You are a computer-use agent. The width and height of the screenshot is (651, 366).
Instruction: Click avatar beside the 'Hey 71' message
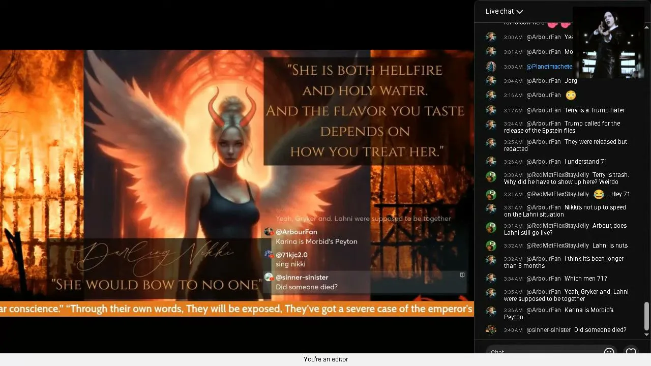coord(491,195)
